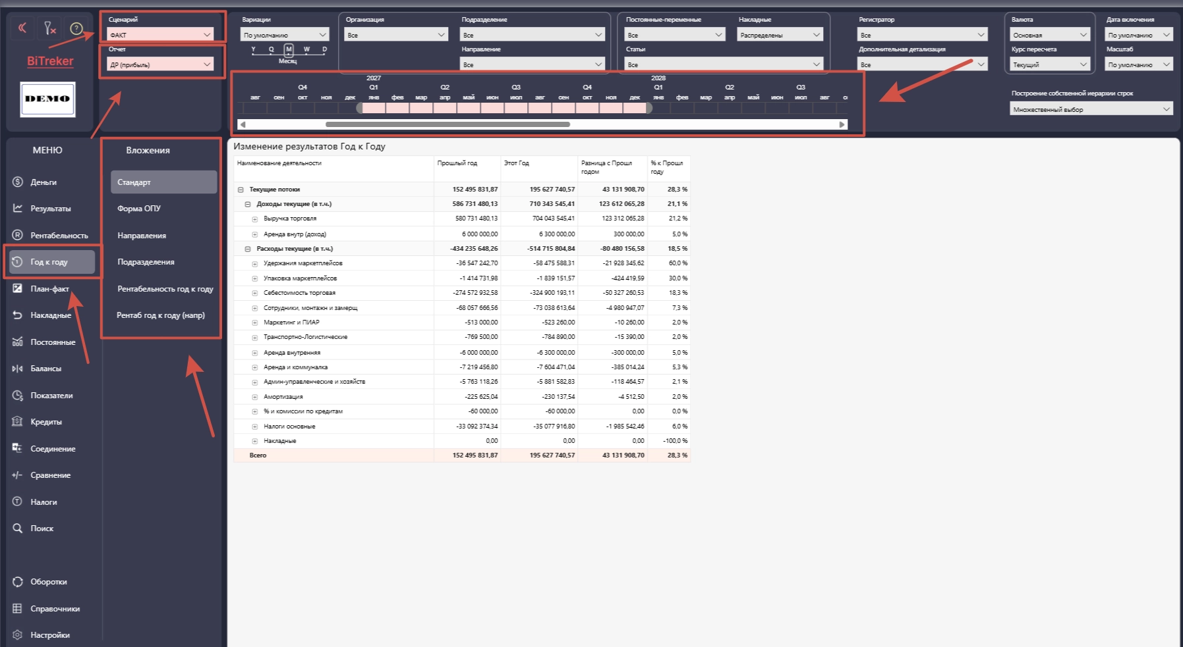
Task: Open the Сценарий dropdown showing ФАКТ
Action: [x=160, y=35]
